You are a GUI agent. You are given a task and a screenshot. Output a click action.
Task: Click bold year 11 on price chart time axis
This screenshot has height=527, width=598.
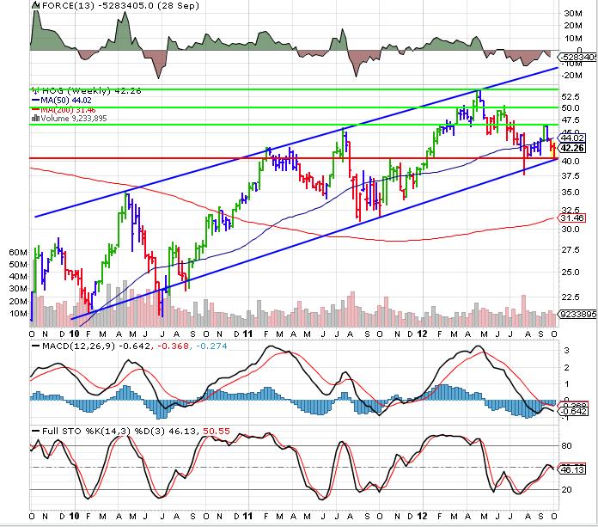247,334
